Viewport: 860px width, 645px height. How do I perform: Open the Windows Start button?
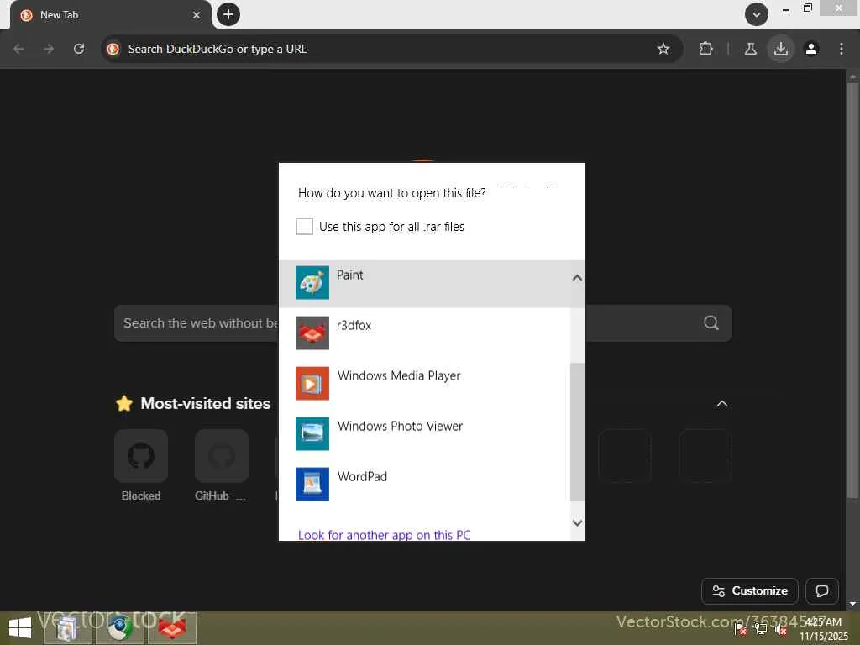[20, 628]
